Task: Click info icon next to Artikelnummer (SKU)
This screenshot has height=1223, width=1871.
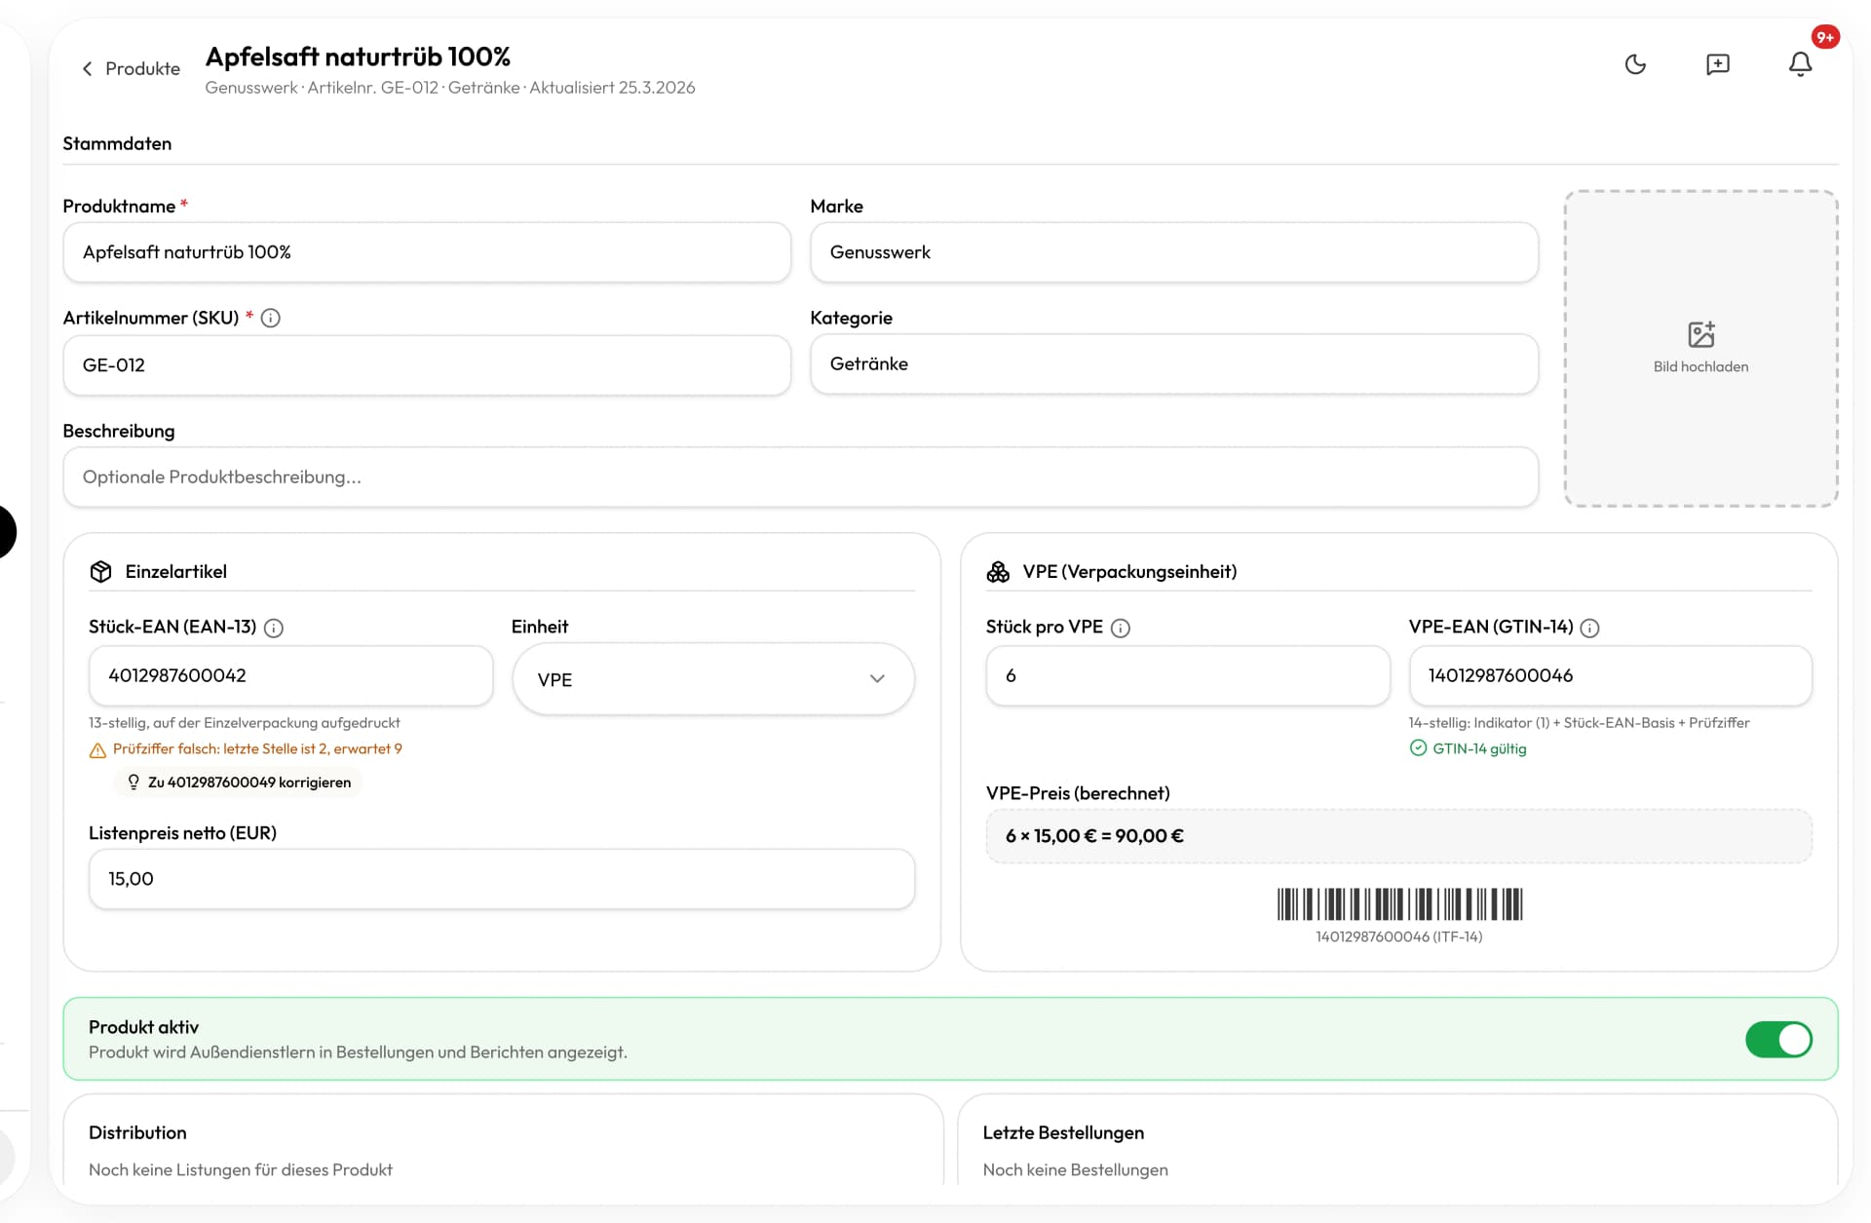Action: pyautogui.click(x=271, y=318)
